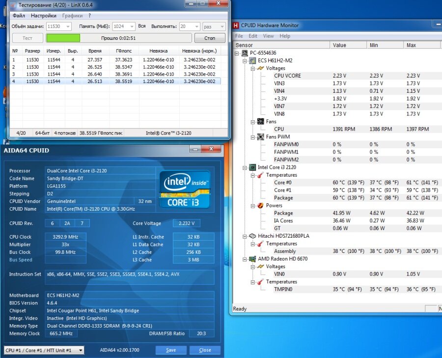Click the LinX test progress bar
Image resolution: width=442 pixels, height=358 pixels.
click(x=119, y=38)
